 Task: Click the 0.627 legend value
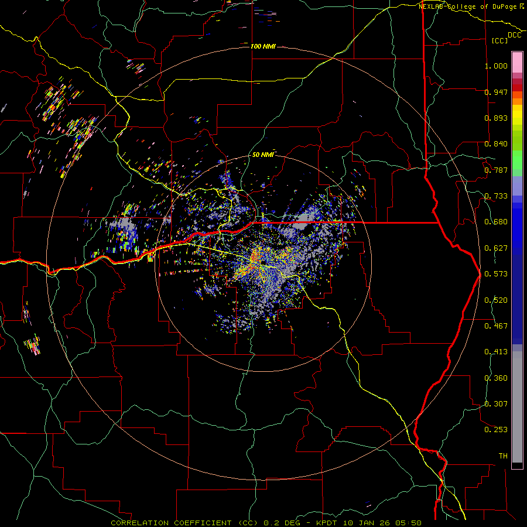click(496, 248)
